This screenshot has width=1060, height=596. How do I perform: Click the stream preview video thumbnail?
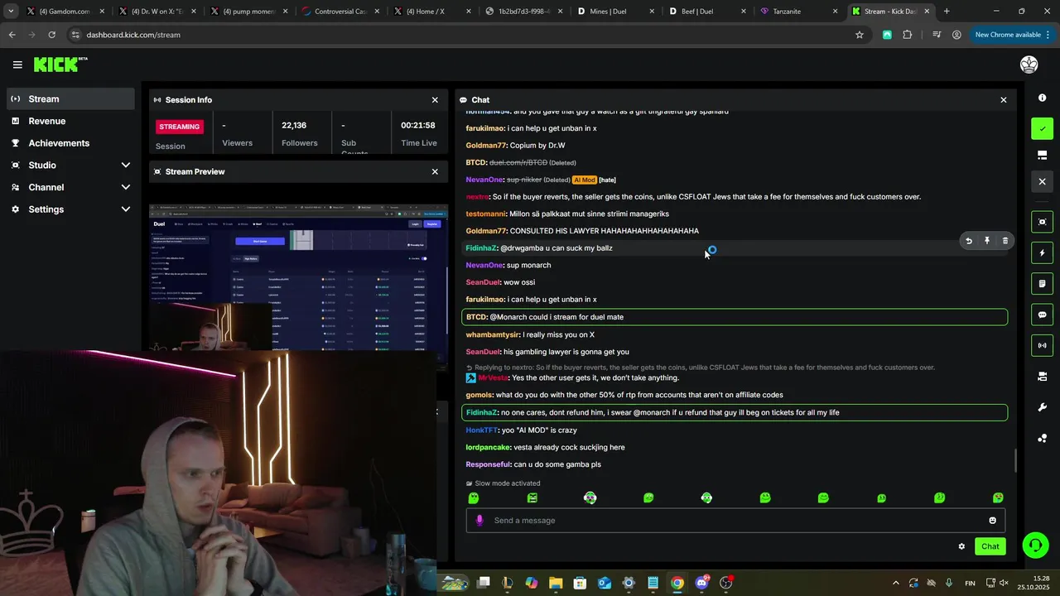click(x=298, y=277)
